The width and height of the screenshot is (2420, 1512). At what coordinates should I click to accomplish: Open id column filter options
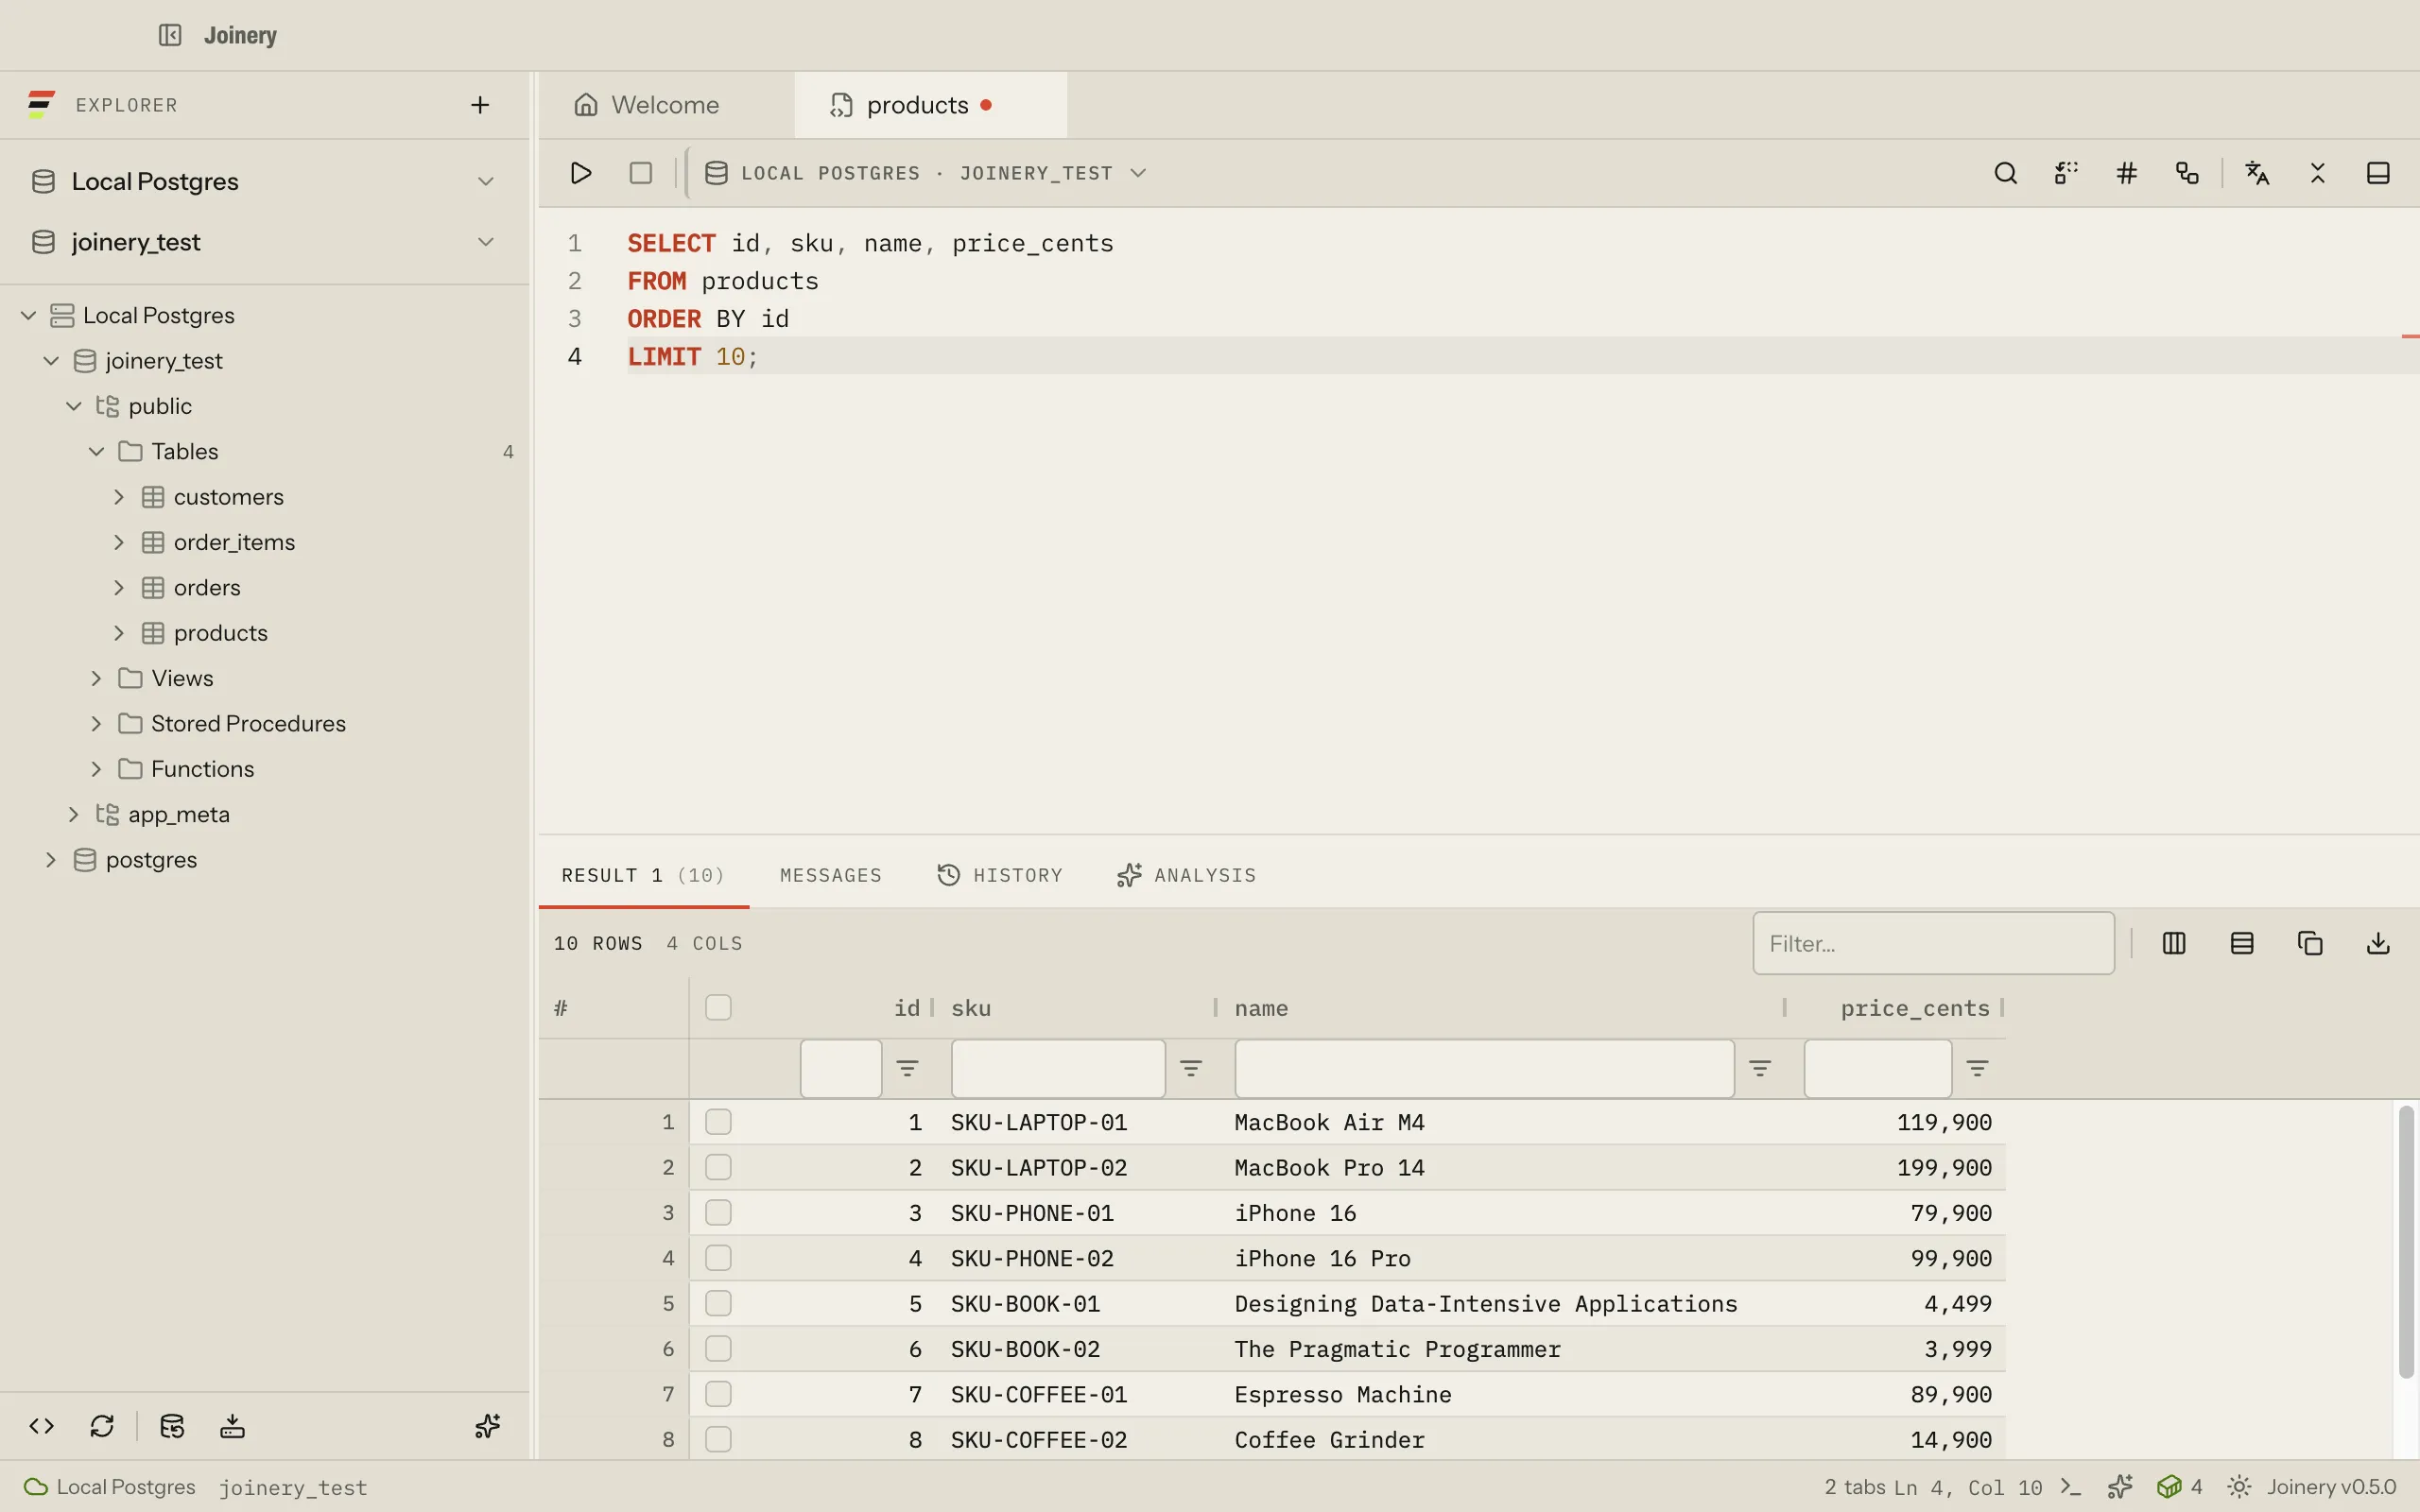[x=907, y=1068]
